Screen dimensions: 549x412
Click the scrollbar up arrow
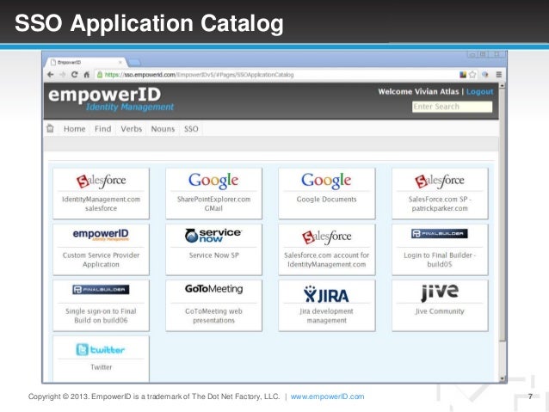pyautogui.click(x=503, y=85)
